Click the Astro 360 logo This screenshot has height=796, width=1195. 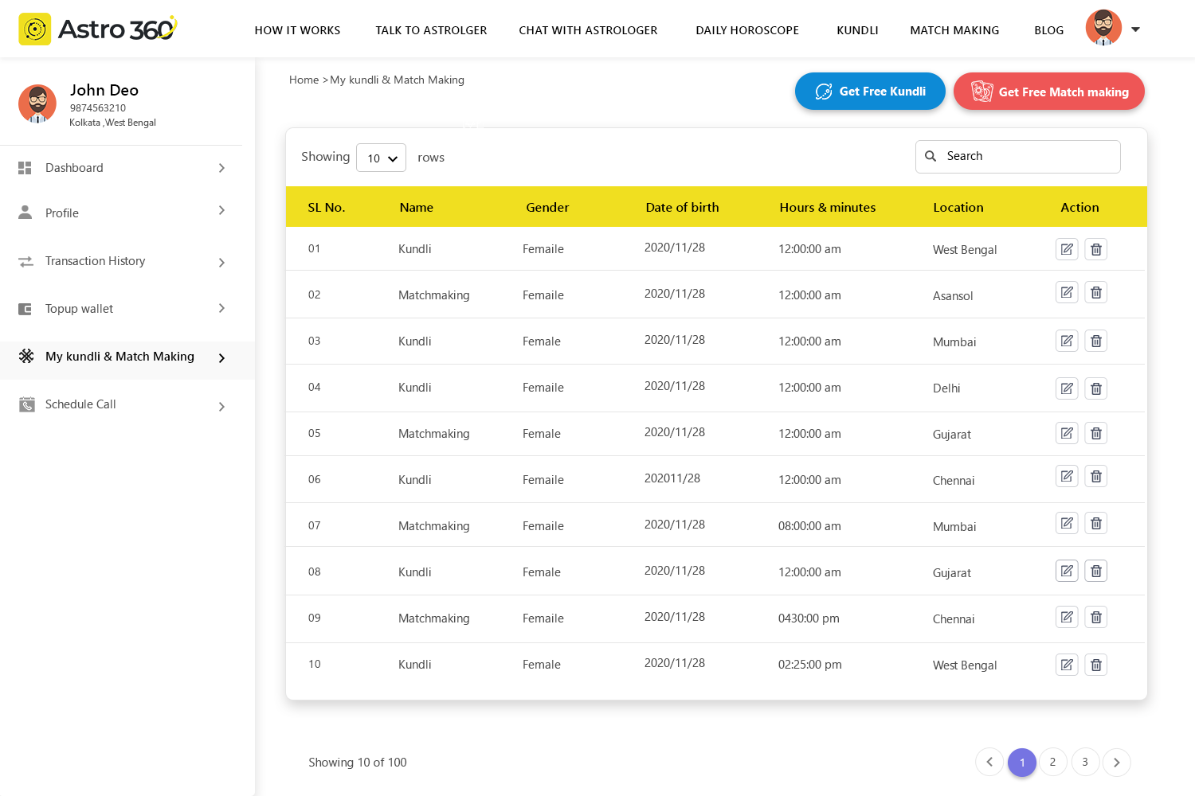click(x=97, y=29)
